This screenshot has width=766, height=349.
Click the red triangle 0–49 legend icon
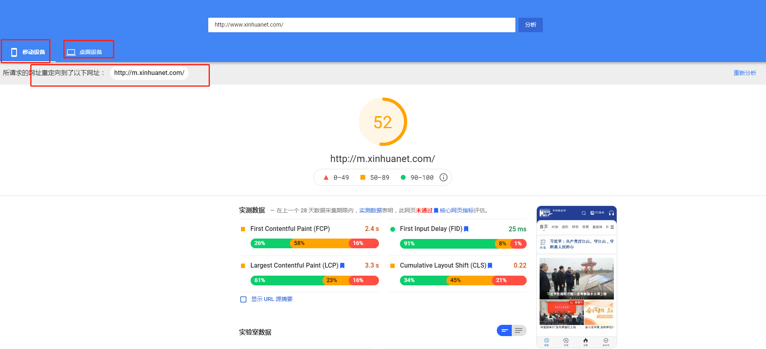pyautogui.click(x=326, y=177)
